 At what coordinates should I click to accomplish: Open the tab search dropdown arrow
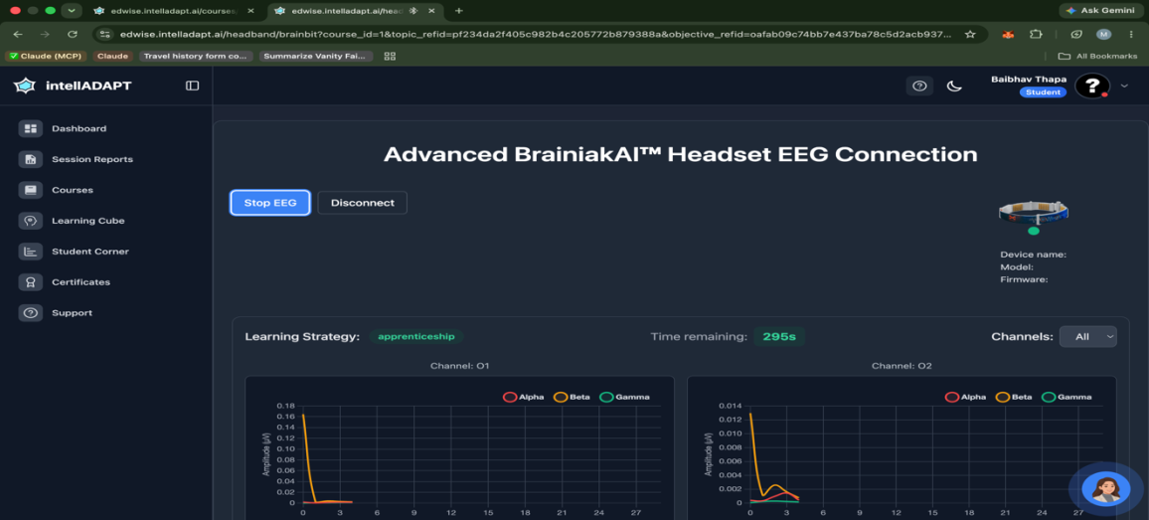pyautogui.click(x=72, y=10)
